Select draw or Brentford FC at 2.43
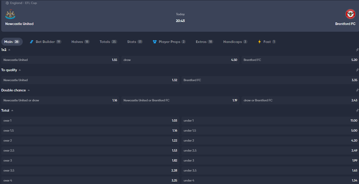Screen dimensions: 359x184 click(x=300, y=100)
